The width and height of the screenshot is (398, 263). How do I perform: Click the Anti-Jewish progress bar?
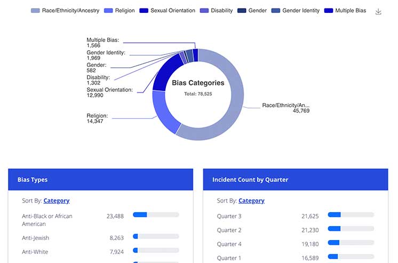pyautogui.click(x=156, y=236)
